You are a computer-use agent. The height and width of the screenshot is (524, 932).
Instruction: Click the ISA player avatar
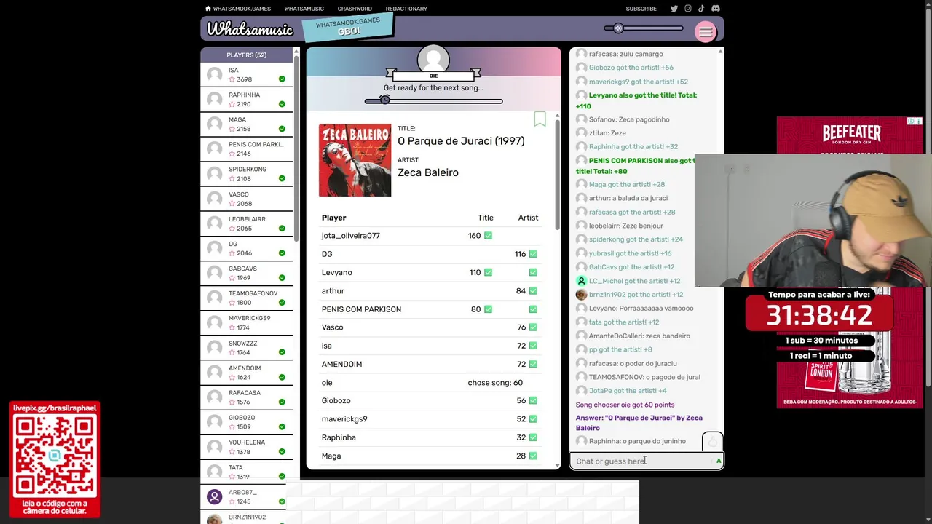pyautogui.click(x=214, y=74)
